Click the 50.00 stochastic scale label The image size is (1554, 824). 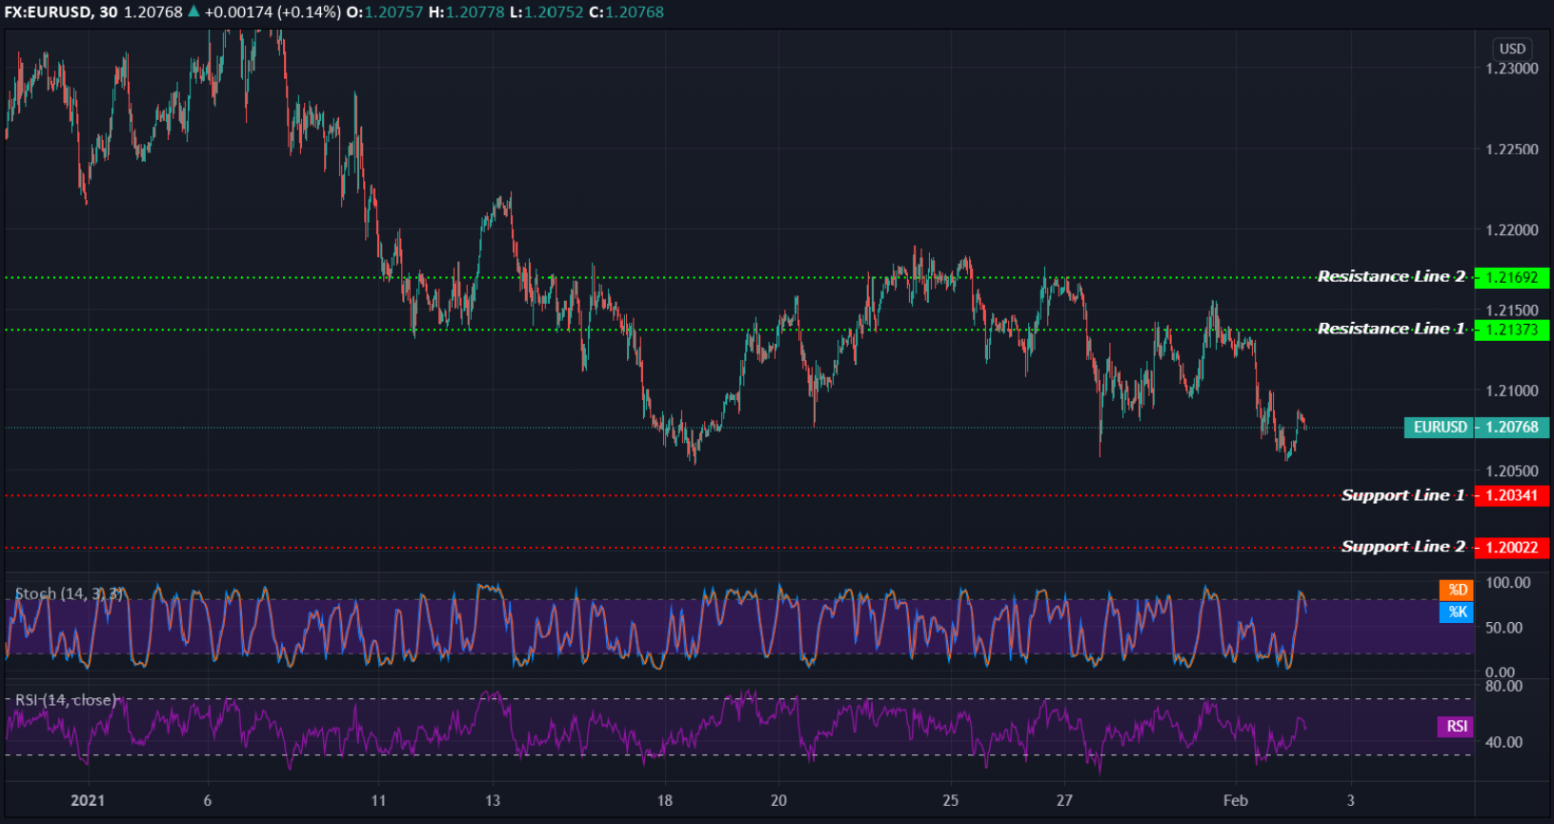1504,628
